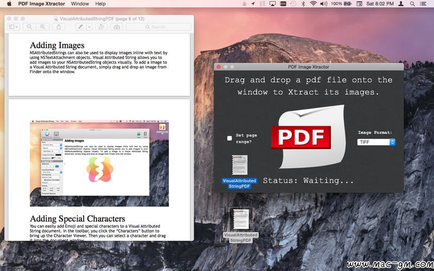Click the battery 100% indicator
Viewport: 434px width, 271px height.
point(341,4)
